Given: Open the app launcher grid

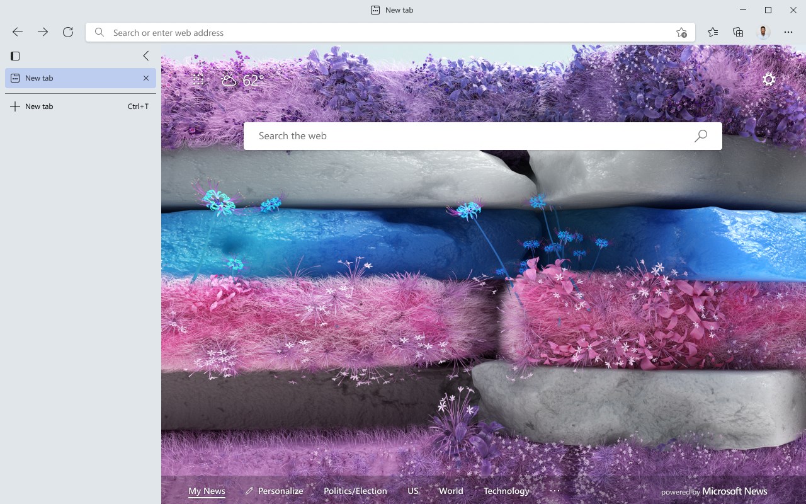Looking at the screenshot, I should click(198, 79).
